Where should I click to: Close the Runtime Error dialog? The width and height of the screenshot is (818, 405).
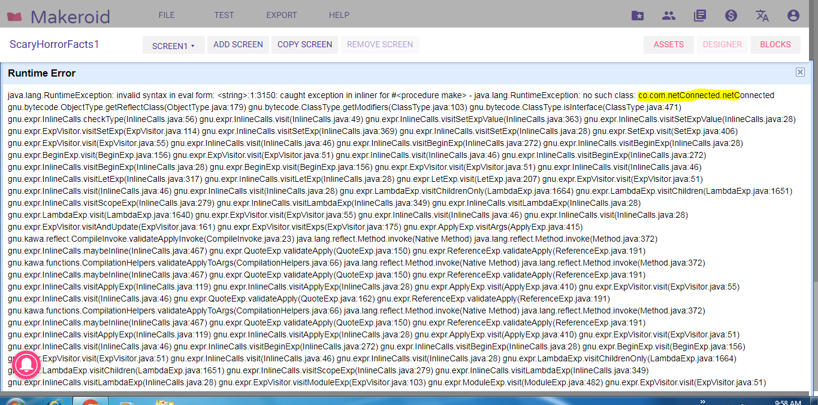(800, 72)
